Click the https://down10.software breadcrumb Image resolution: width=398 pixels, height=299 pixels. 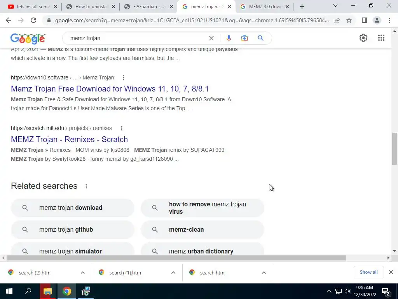tap(40, 77)
